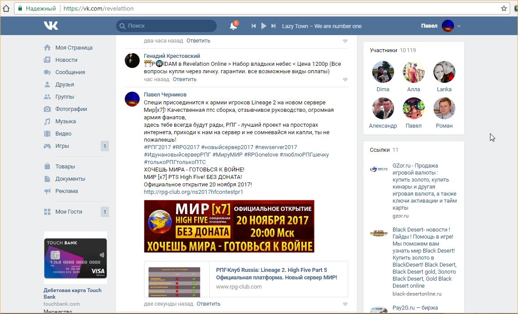
Task: Open Новости menu label
Action: pyautogui.click(x=67, y=60)
